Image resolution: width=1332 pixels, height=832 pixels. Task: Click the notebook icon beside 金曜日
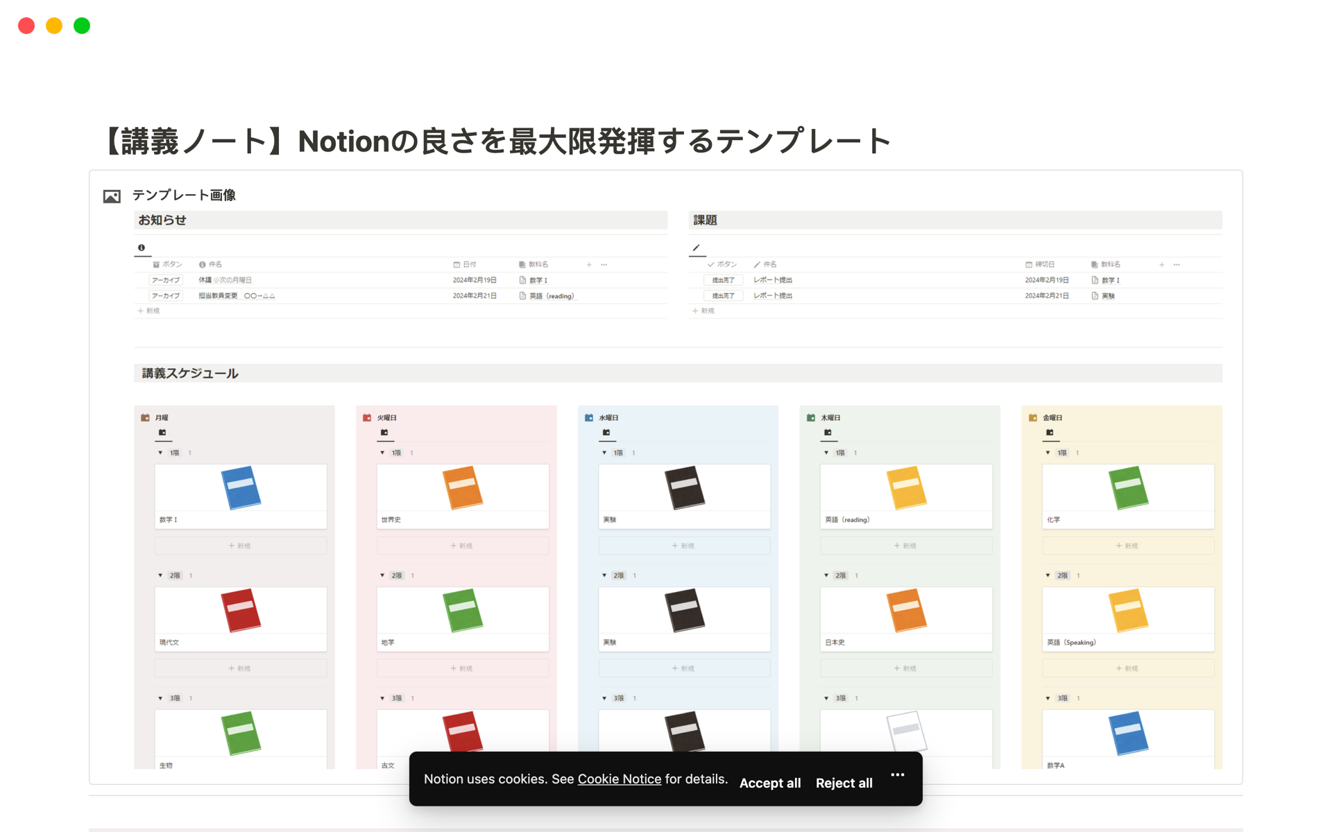[1032, 417]
